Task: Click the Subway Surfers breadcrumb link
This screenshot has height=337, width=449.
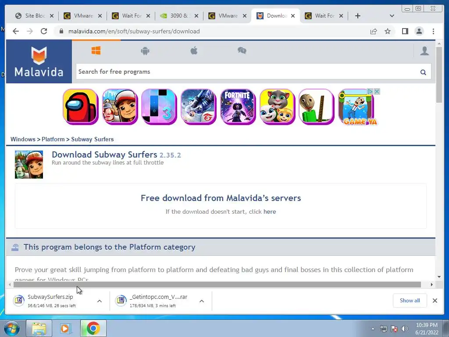Action: [x=92, y=139]
